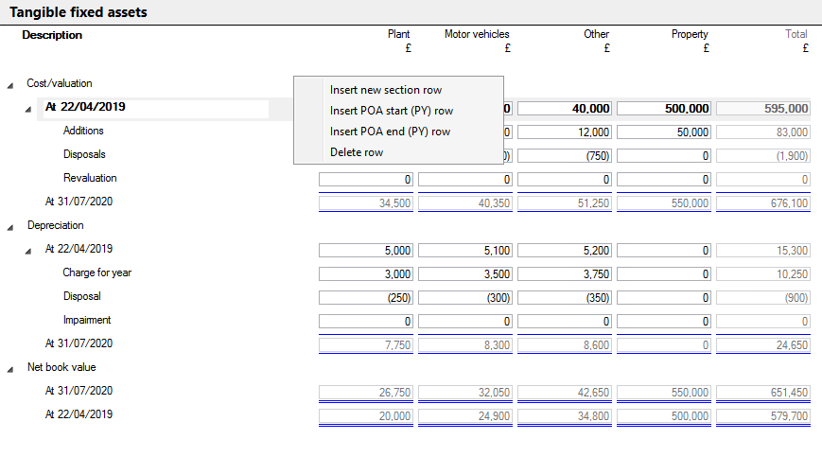Click Charge for year Plant 3,000 cell
The image size is (822, 457).
[366, 274]
